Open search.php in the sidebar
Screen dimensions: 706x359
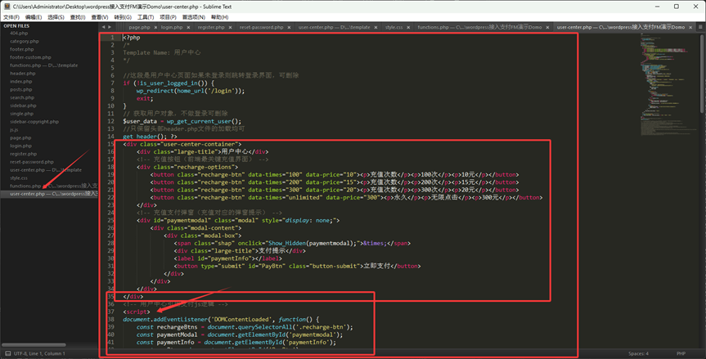coord(22,97)
